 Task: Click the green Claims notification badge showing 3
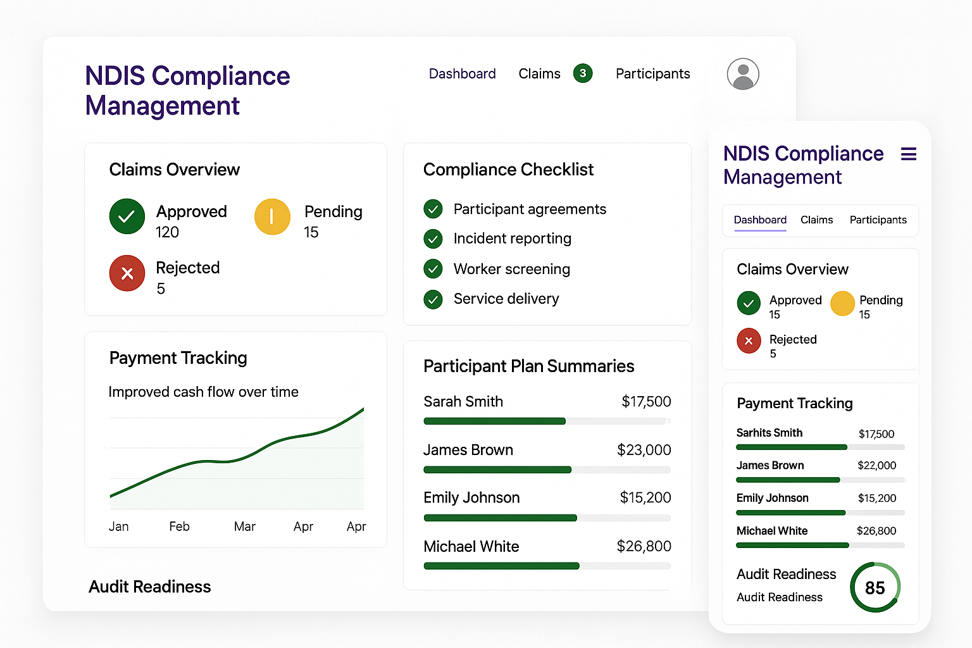pos(583,73)
